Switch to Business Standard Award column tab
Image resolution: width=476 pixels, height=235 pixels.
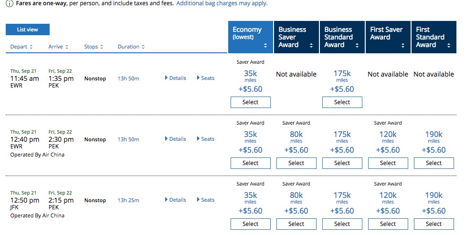[x=342, y=37]
